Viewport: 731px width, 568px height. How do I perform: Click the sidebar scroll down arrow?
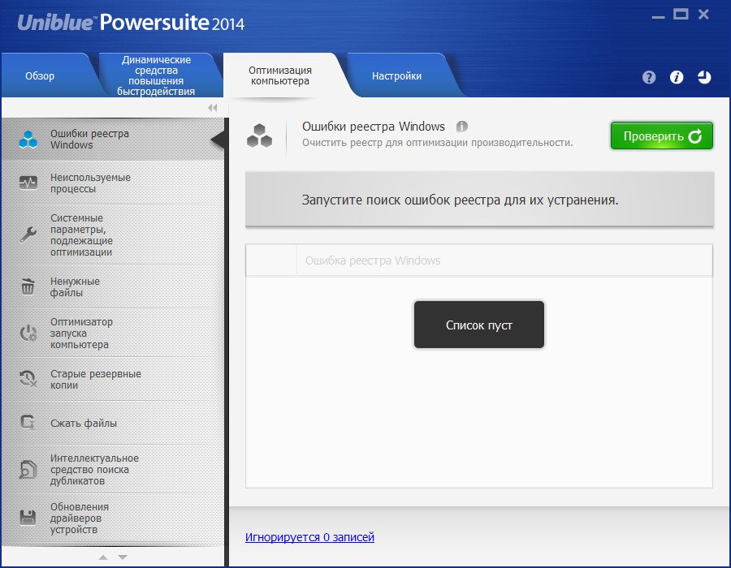123,557
